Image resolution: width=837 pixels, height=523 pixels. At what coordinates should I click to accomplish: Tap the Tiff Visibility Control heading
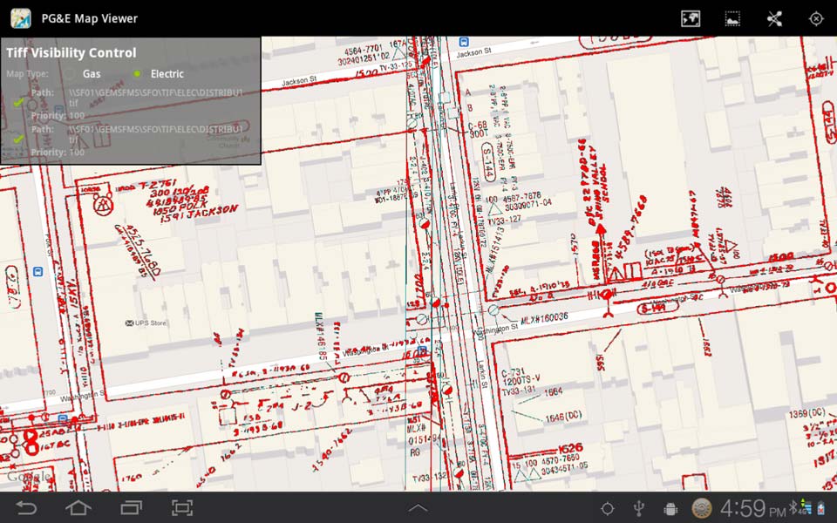pos(71,53)
